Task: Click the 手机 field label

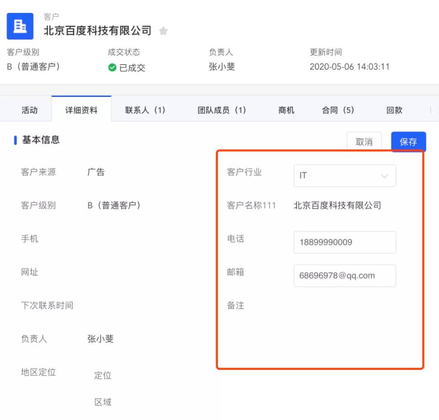Action: click(30, 239)
